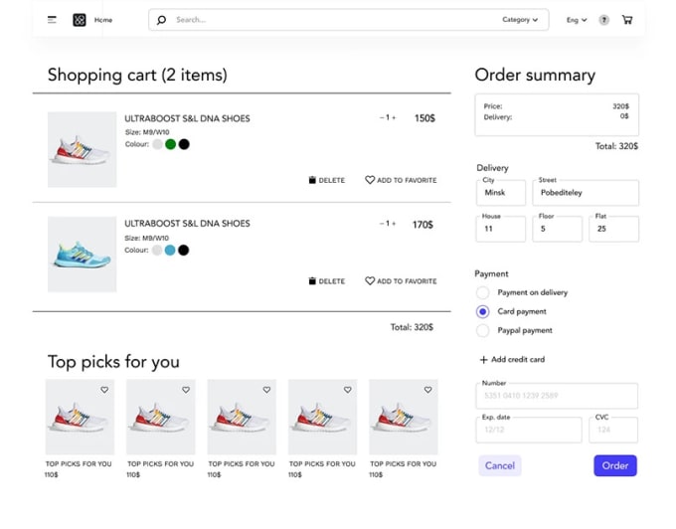
Task: Click heart icon on the 150$ item
Action: tap(370, 180)
